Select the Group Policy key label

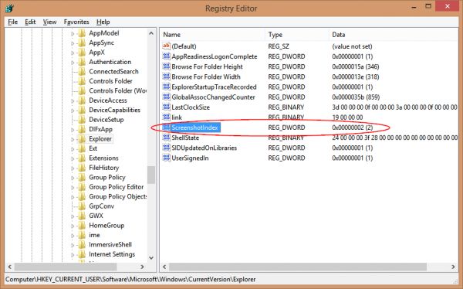click(x=107, y=177)
